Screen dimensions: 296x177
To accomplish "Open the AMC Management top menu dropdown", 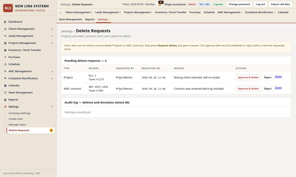I will click(x=230, y=12).
